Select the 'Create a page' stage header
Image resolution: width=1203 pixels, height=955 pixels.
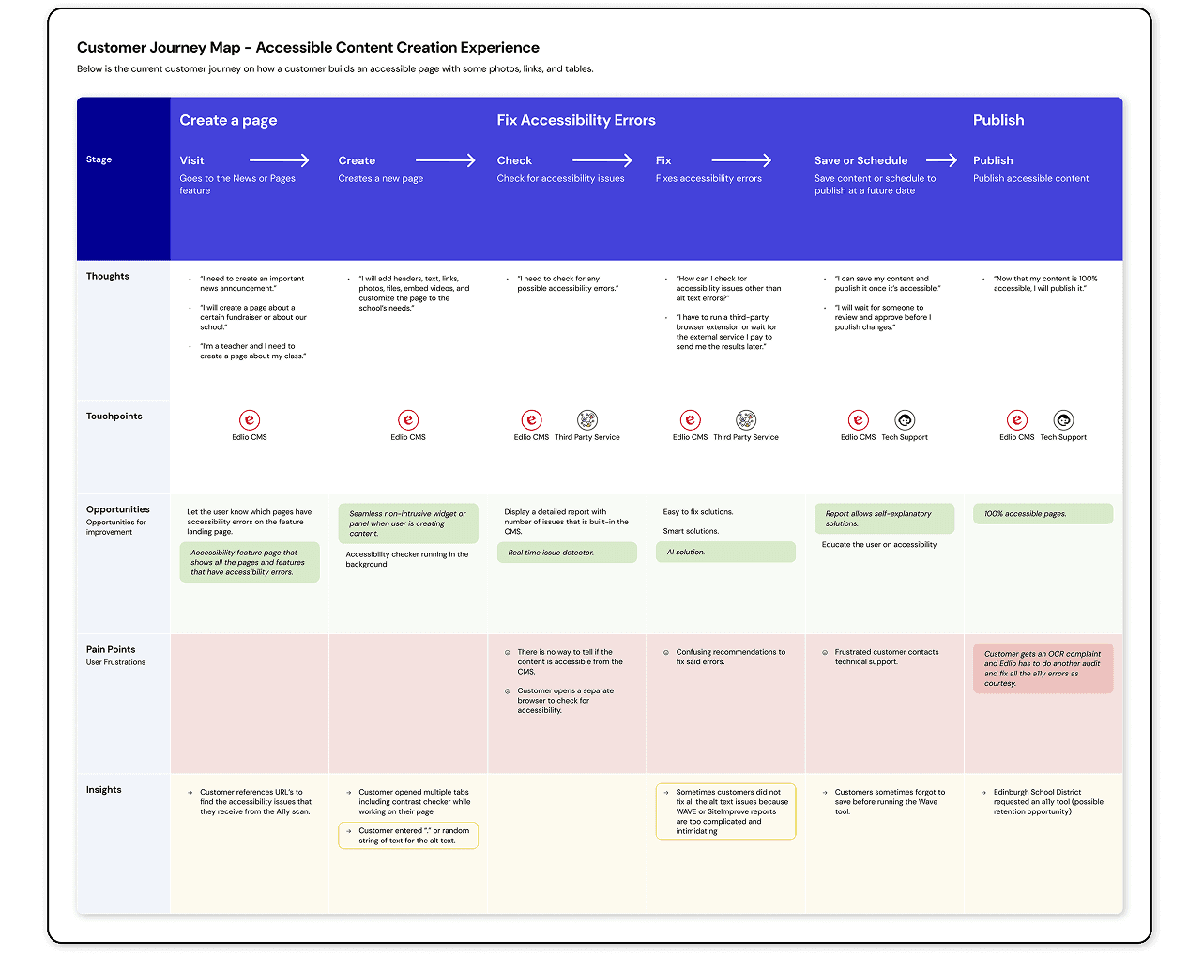[228, 120]
